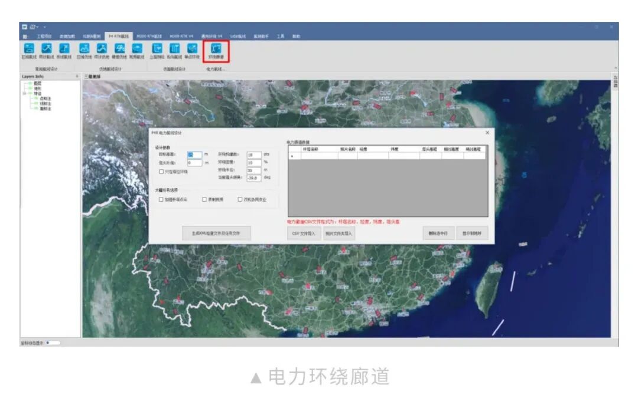Open the 工具 ribbon tab
The width and height of the screenshot is (638, 408).
click(281, 37)
